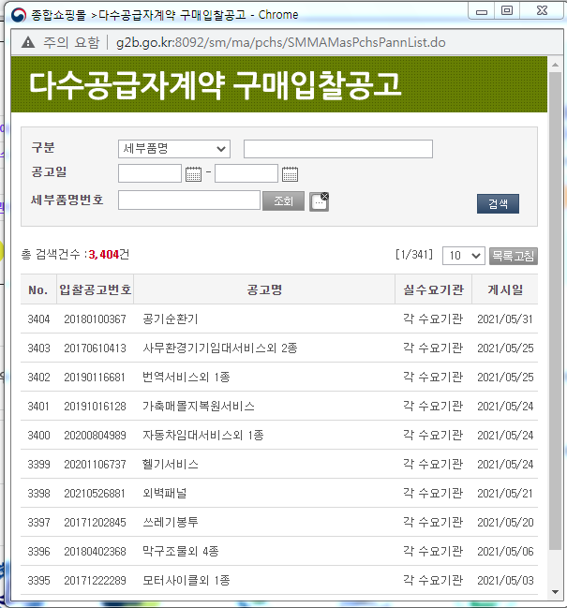
Task: Click row number 3398
Action: pos(38,493)
